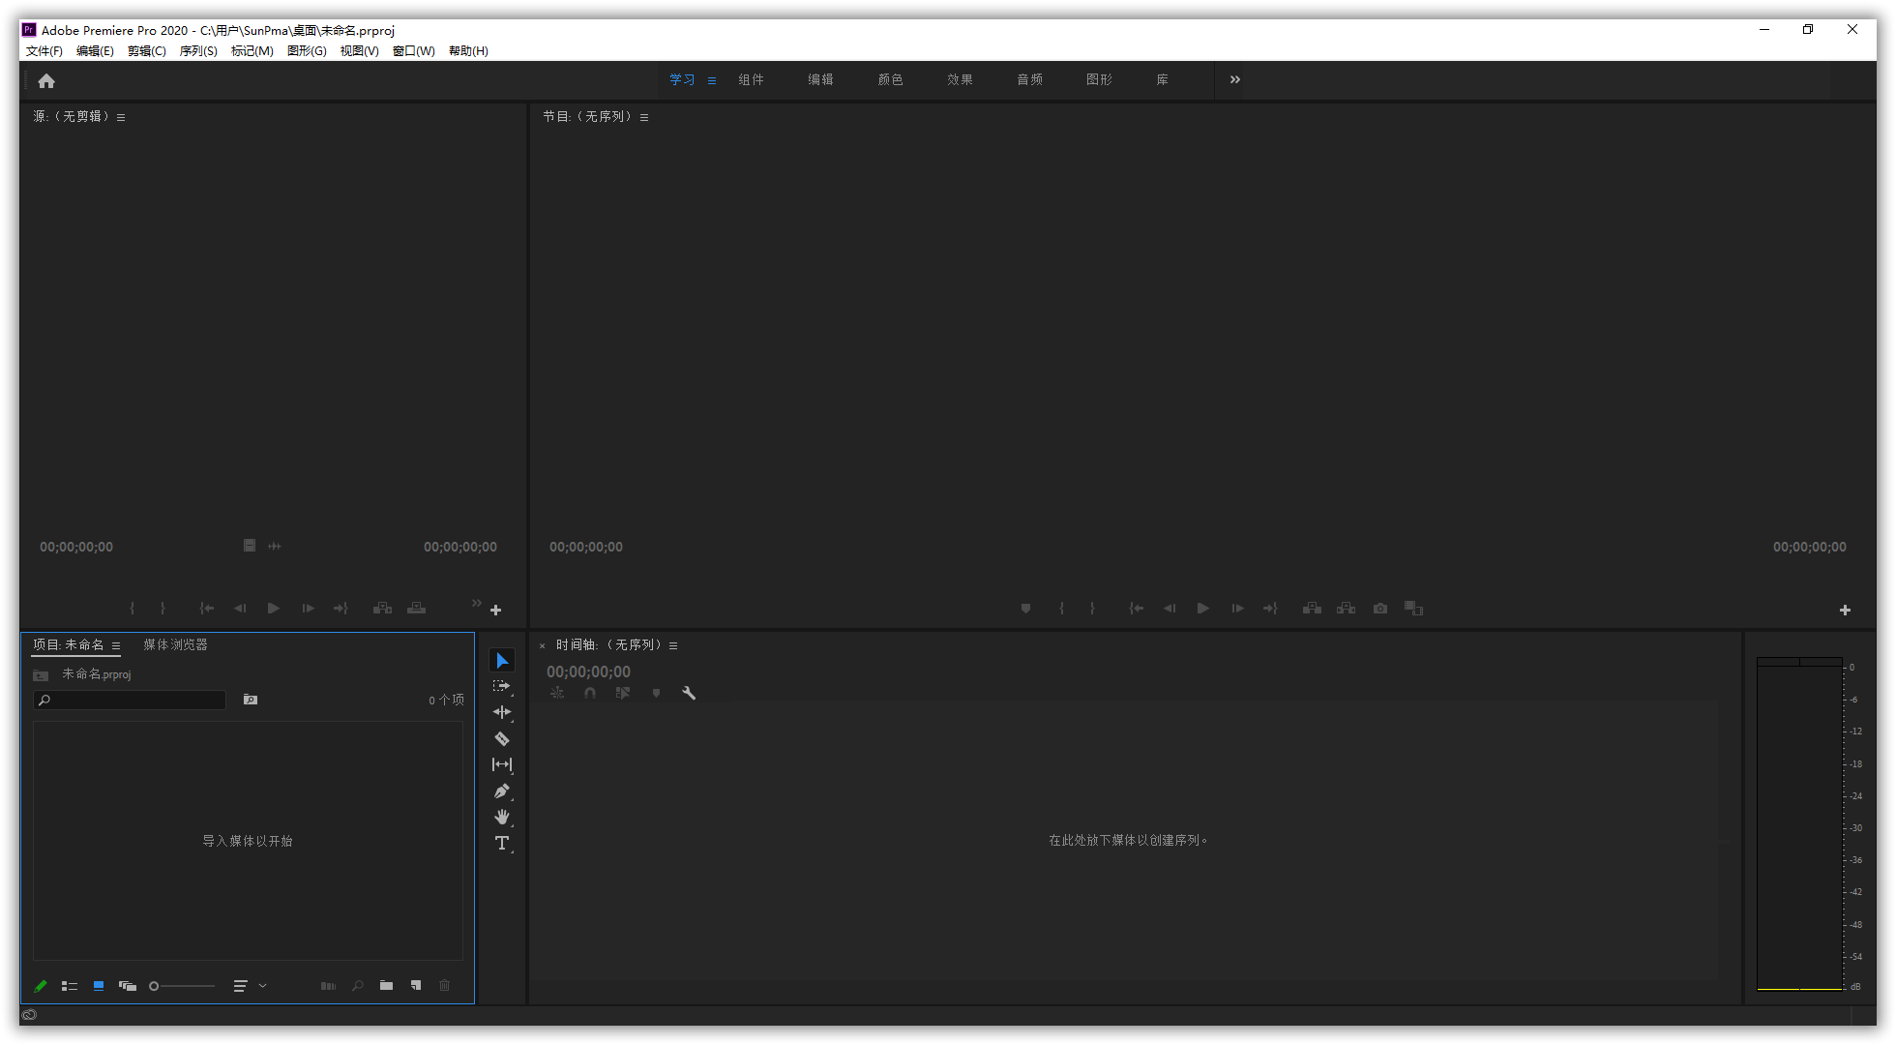Viewport: 1896px width, 1045px height.
Task: Click Insert button in Source monitor
Action: [382, 609]
